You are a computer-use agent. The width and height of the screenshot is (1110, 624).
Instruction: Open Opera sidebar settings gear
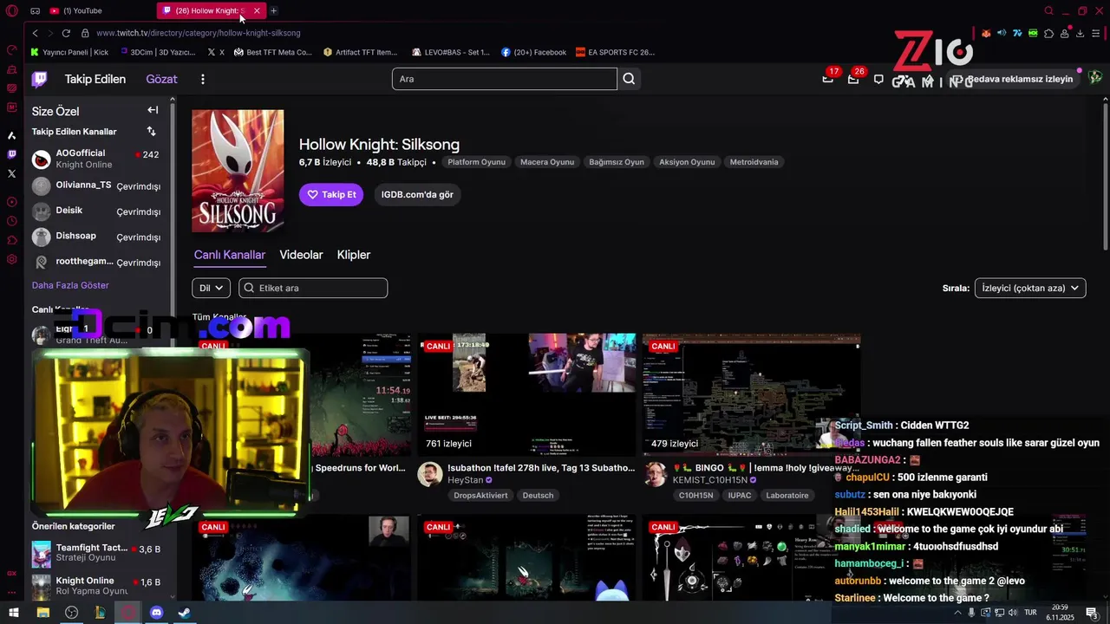coord(11,259)
